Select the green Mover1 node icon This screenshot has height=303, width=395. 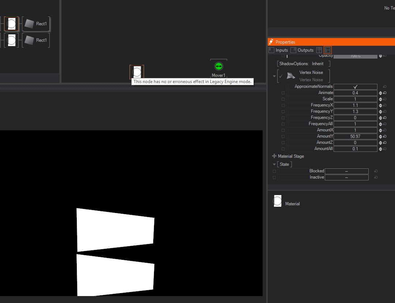click(219, 66)
